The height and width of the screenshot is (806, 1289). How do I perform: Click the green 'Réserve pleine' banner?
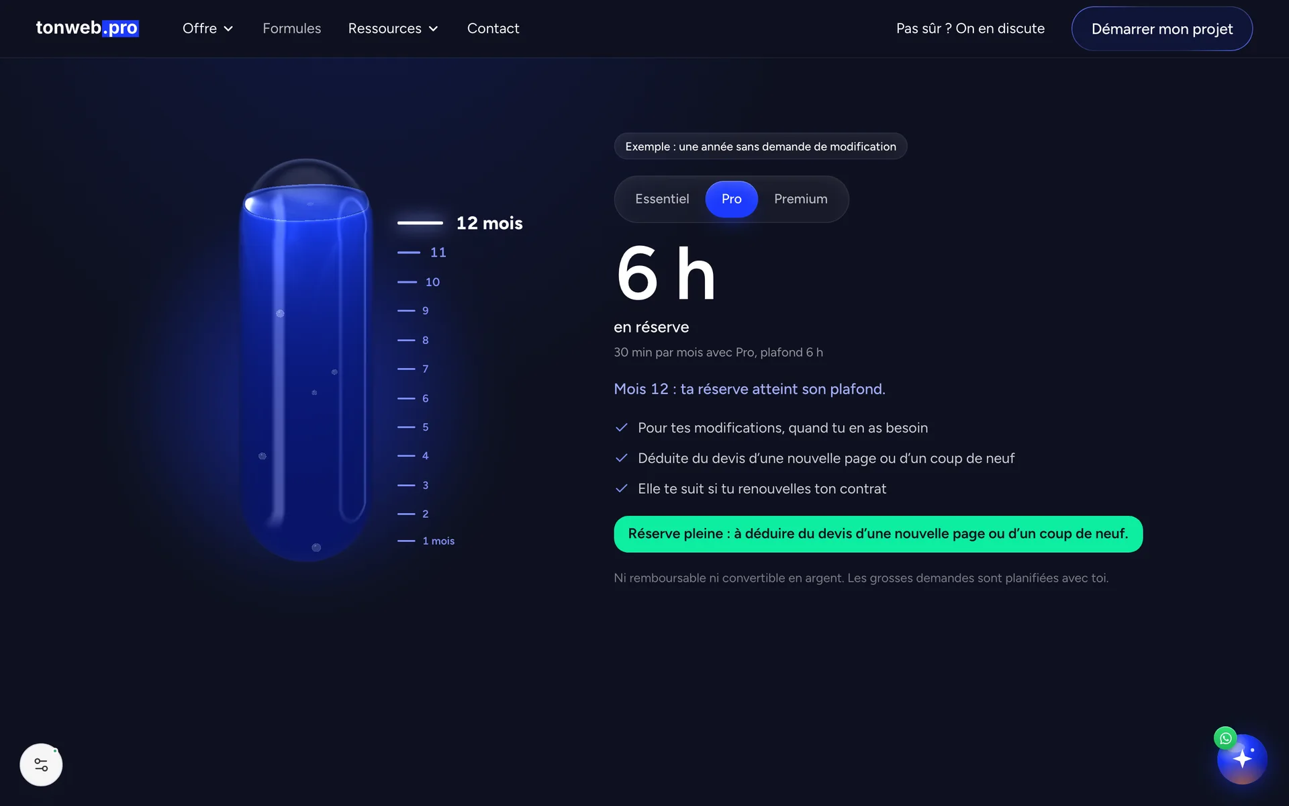[x=878, y=534]
